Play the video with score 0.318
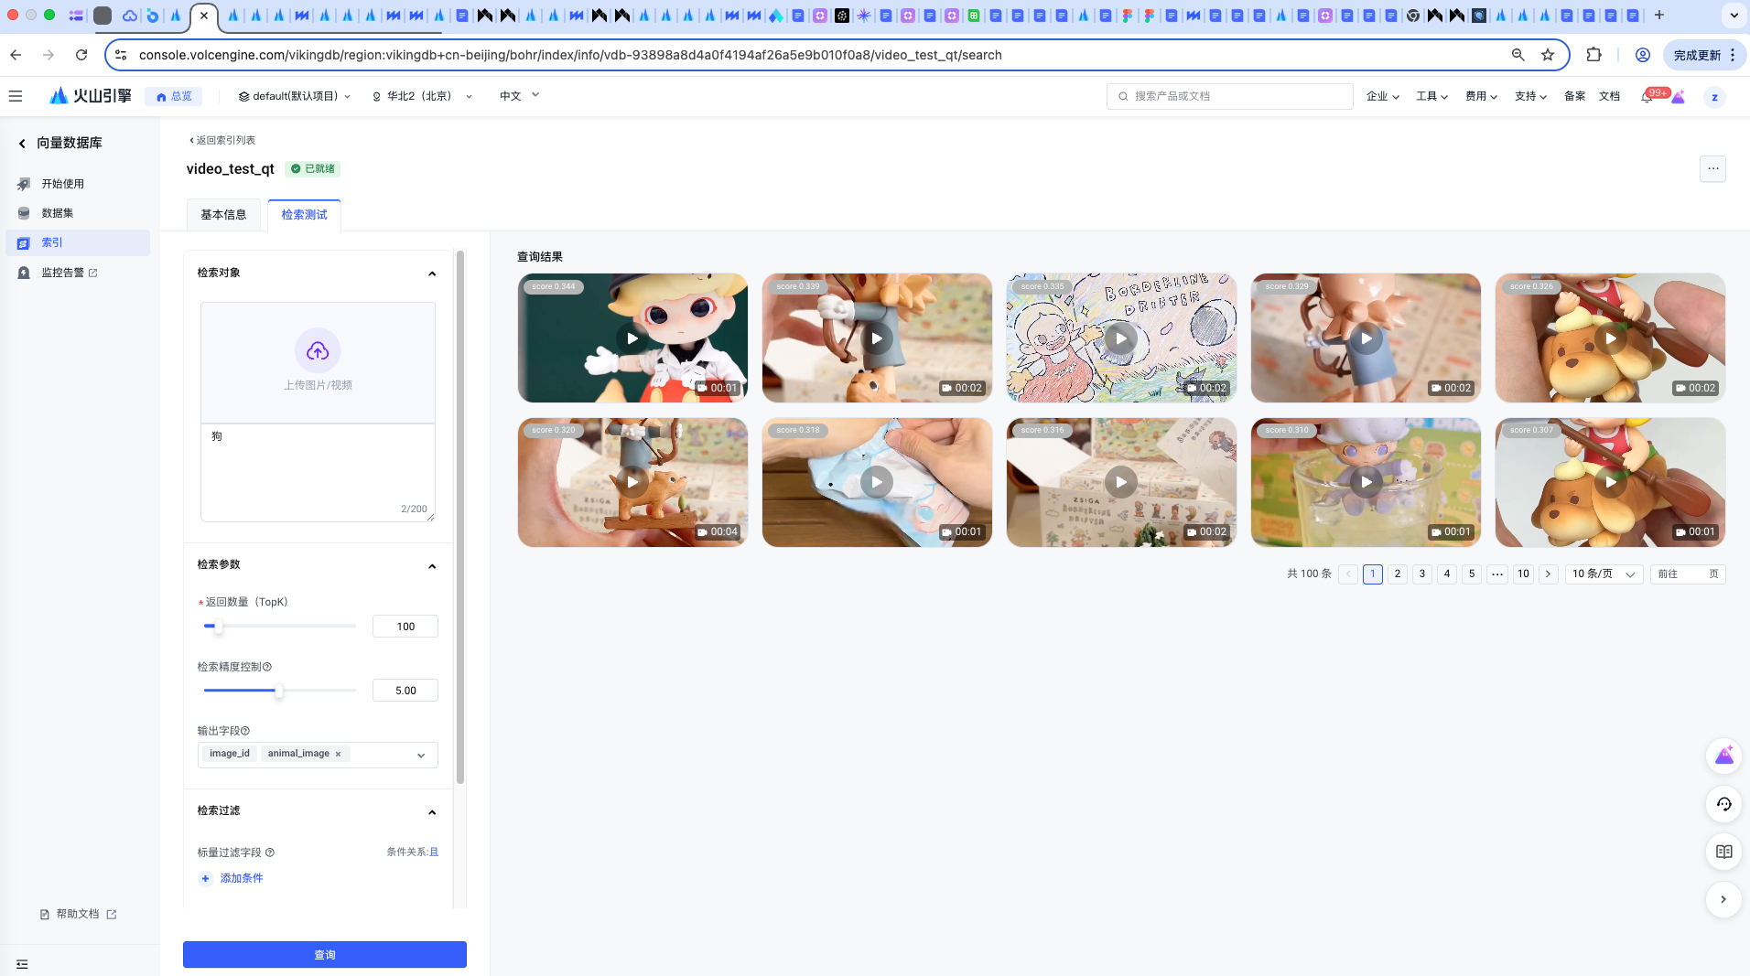 [x=877, y=482]
